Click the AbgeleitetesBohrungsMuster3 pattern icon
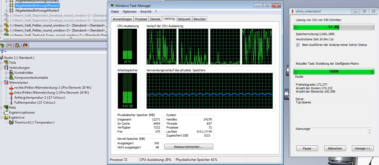Viewport: 379px width, 165px height. [x=11, y=11]
